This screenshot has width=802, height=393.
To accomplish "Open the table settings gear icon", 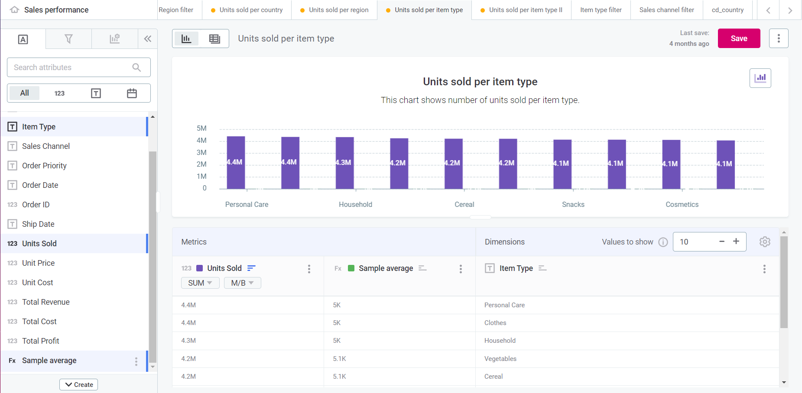I will point(765,242).
